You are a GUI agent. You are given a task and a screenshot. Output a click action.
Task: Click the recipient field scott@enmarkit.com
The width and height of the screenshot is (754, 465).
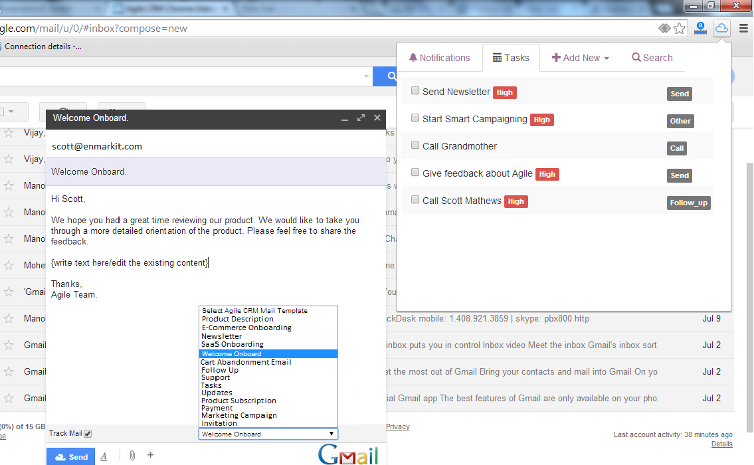pos(216,146)
